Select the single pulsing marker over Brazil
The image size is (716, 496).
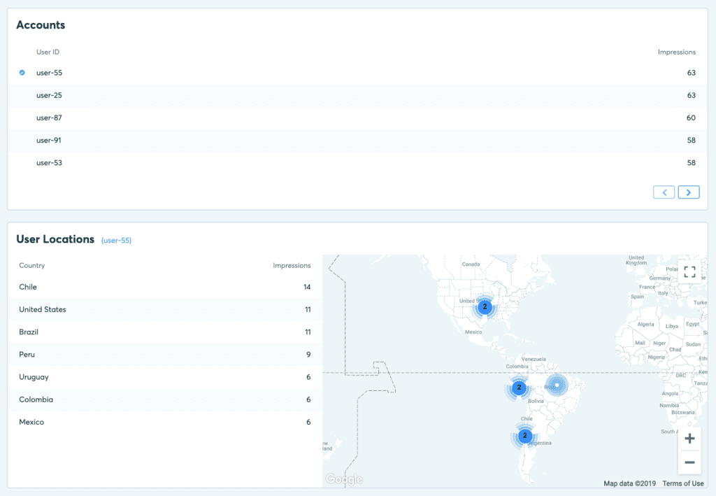coord(557,385)
